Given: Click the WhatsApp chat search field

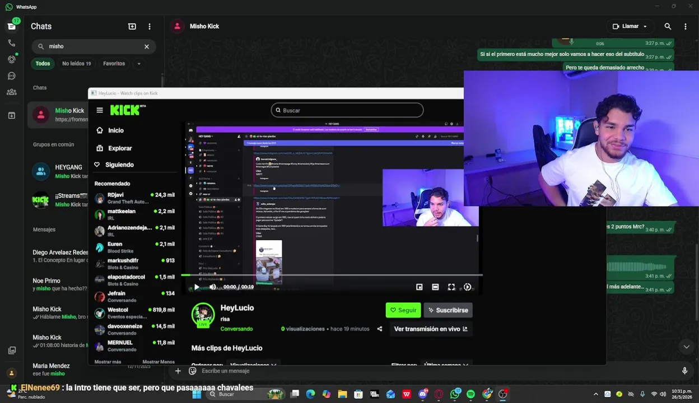Looking at the screenshot, I should (x=93, y=46).
